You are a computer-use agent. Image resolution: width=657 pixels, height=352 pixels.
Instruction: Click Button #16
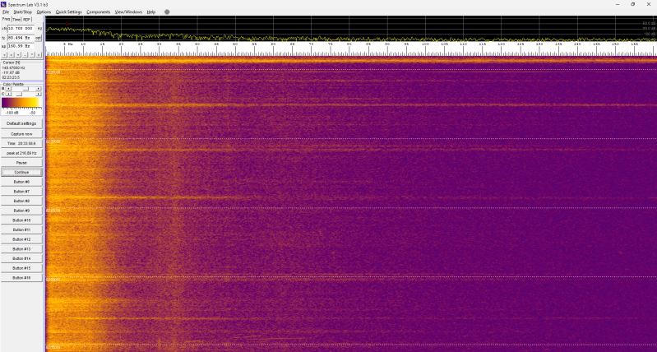pyautogui.click(x=21, y=278)
